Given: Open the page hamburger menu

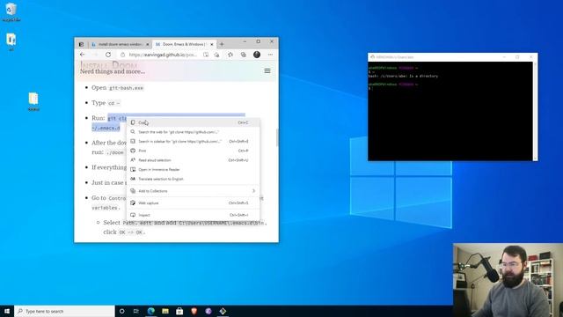Looking at the screenshot, I should tap(267, 70).
